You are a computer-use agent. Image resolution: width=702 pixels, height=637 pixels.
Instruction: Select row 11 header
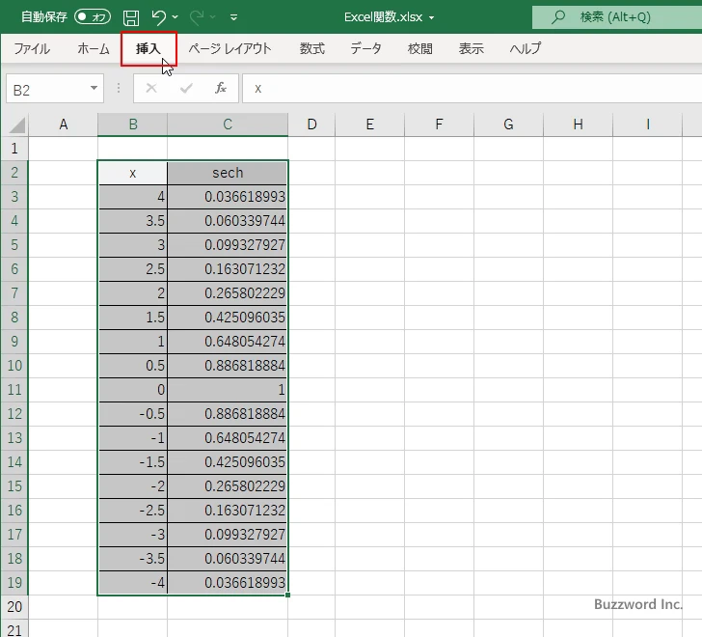coord(14,389)
